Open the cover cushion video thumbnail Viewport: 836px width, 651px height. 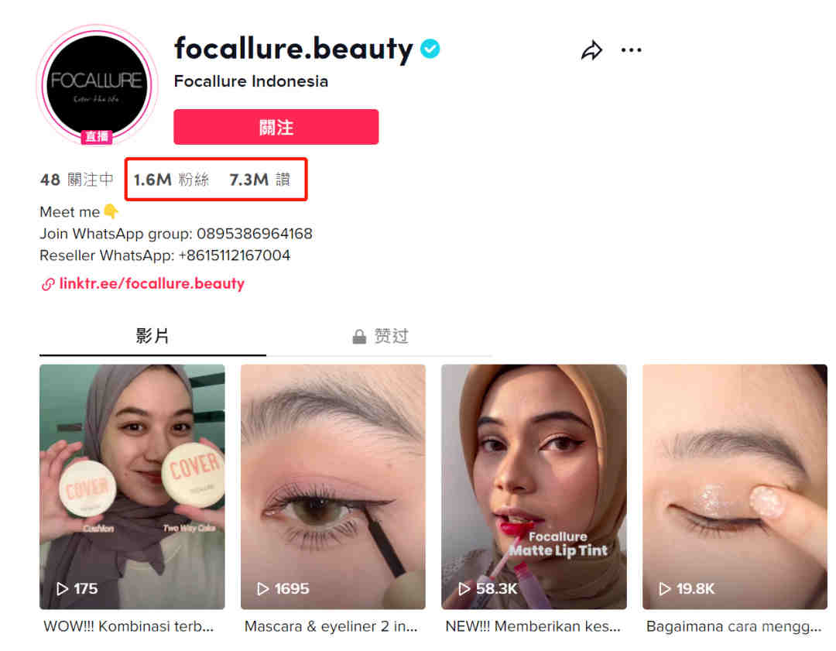132,487
